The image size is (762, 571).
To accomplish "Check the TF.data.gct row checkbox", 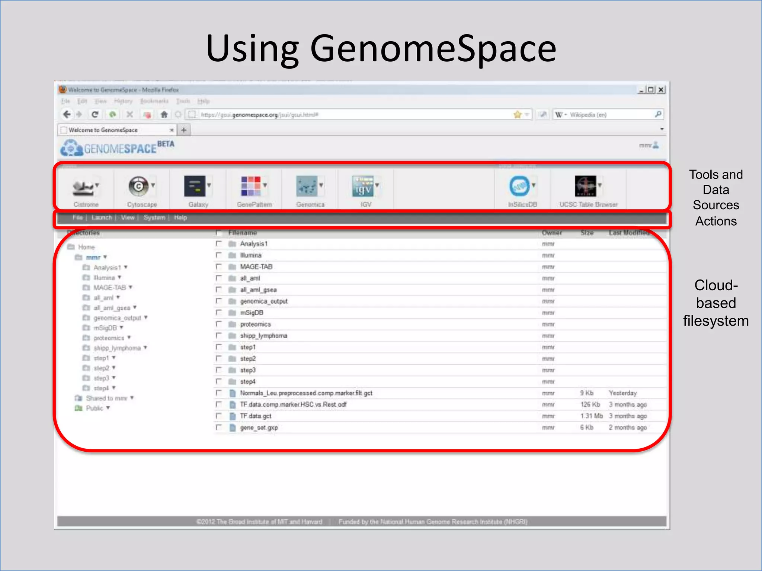I will pos(219,416).
